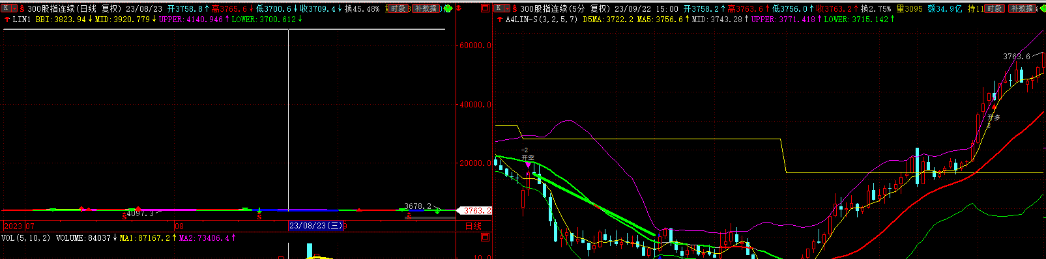Screen dimensions: 1046x259
Task: Click the 额34.9亿 turnover readout
Action: [x=946, y=9]
